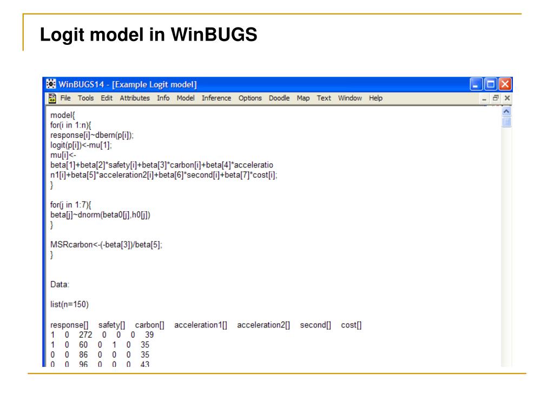The width and height of the screenshot is (554, 415).
Task: Open the File menu
Action: tap(65, 98)
